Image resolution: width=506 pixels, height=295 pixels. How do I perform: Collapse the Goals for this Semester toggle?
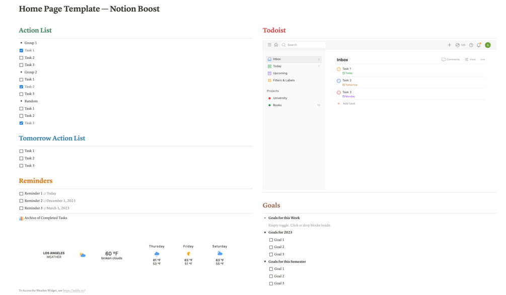coord(265,261)
